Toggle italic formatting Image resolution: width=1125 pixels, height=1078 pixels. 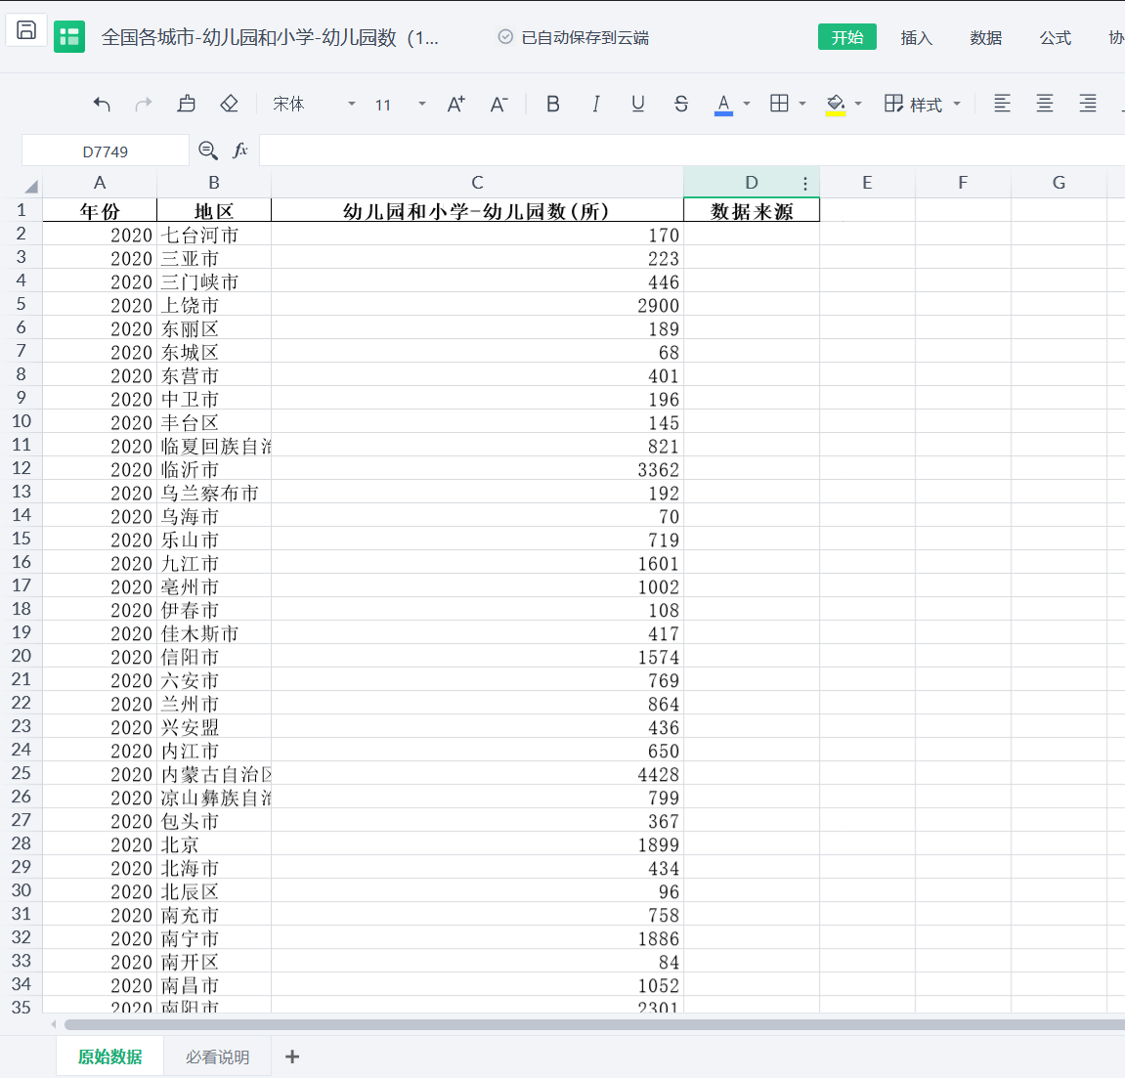point(595,104)
